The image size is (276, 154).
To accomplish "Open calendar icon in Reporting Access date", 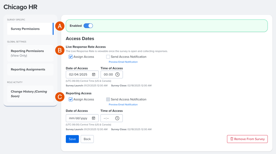I will (93, 118).
